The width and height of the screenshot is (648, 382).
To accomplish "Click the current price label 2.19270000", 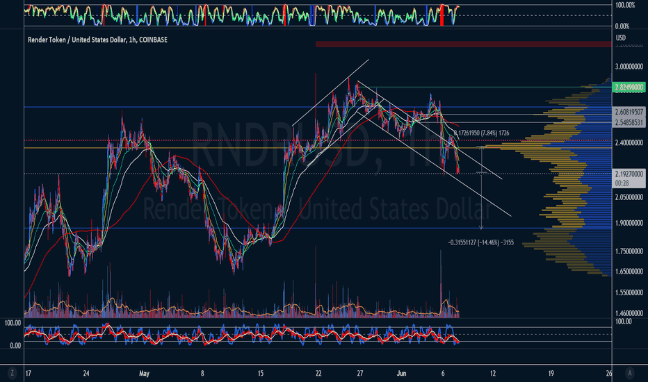I will pos(629,174).
